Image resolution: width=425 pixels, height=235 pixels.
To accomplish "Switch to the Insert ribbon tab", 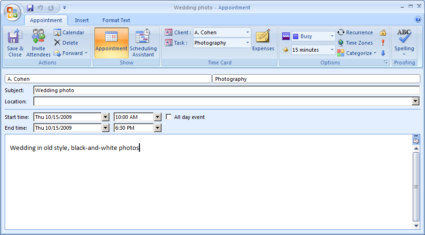I will point(82,20).
